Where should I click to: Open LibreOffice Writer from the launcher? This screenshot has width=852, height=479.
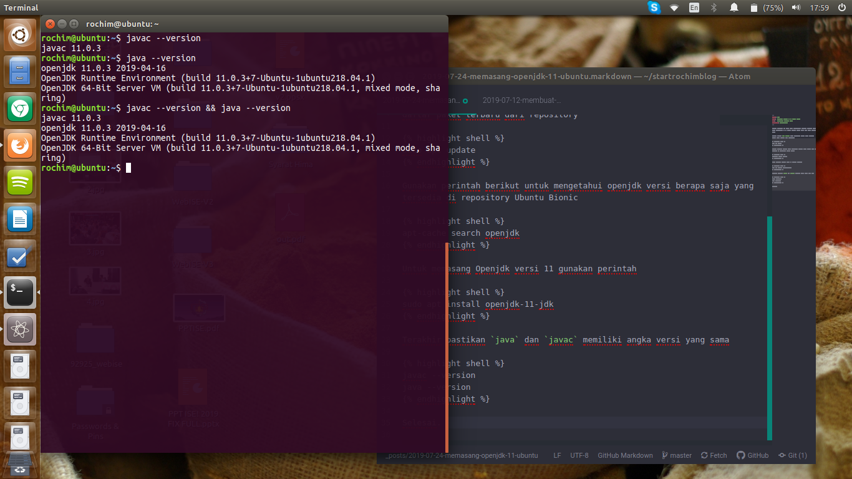21,219
